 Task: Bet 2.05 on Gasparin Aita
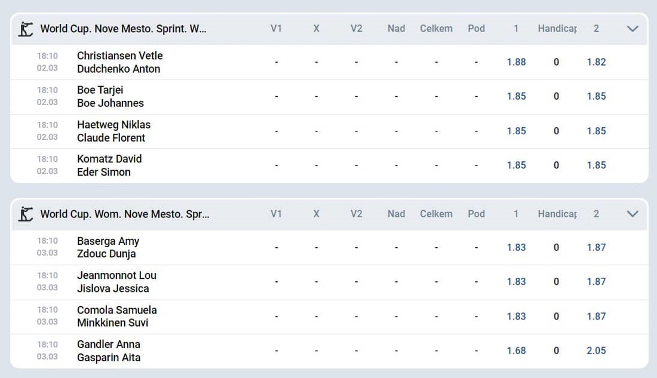pos(596,351)
